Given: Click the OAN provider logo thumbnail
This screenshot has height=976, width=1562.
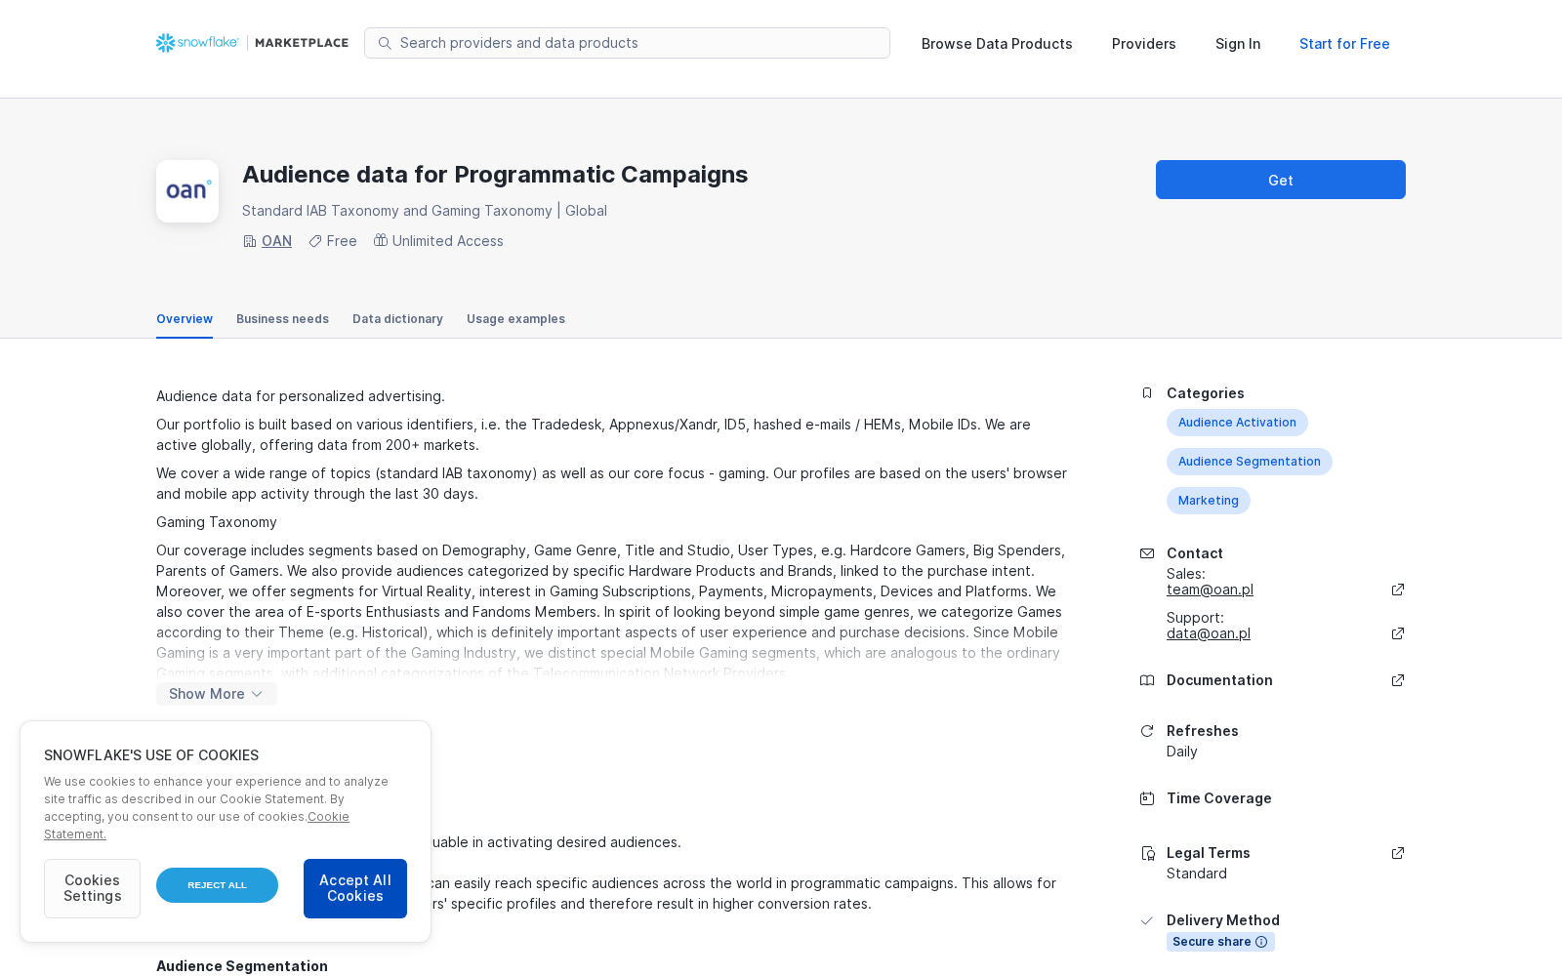Looking at the screenshot, I should (x=187, y=191).
